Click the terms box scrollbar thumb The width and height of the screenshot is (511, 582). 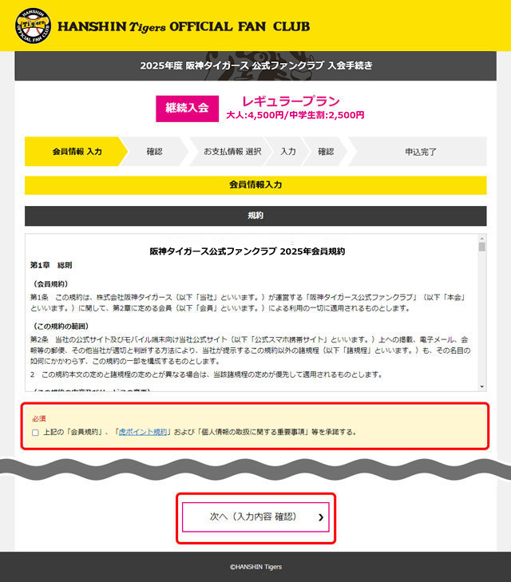tap(481, 247)
